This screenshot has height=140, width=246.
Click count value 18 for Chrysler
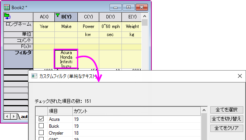pyautogui.click(x=76, y=133)
